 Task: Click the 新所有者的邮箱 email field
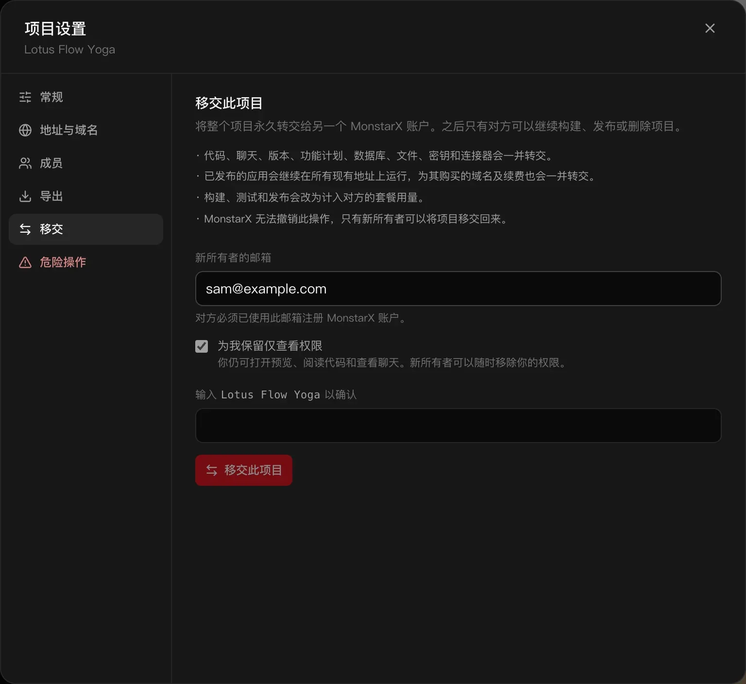point(458,289)
